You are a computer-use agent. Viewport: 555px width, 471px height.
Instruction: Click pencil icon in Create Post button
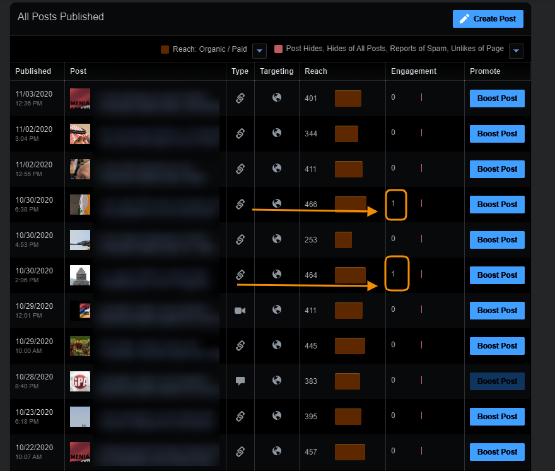click(x=464, y=19)
